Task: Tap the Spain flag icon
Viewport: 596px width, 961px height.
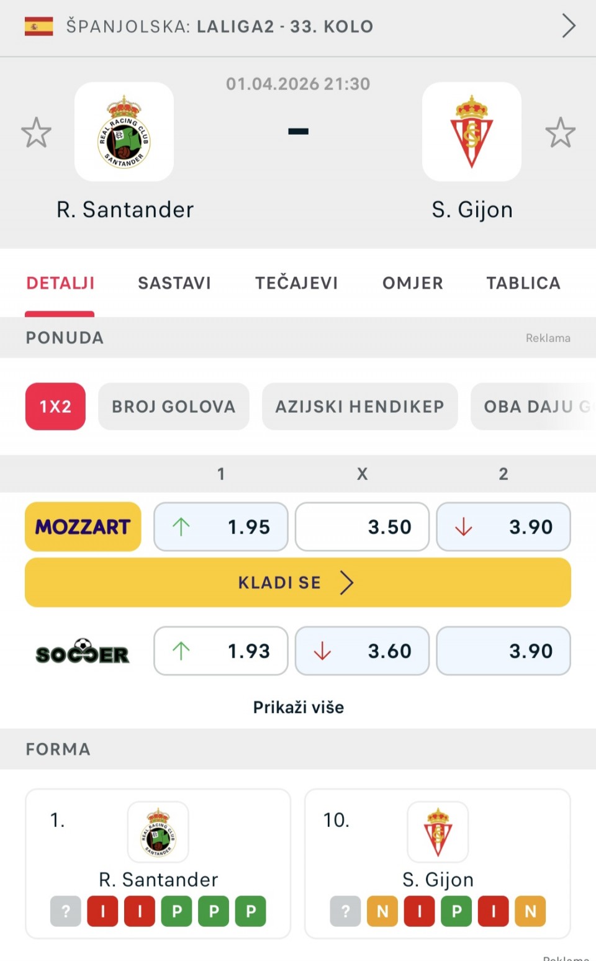Action: (x=38, y=26)
